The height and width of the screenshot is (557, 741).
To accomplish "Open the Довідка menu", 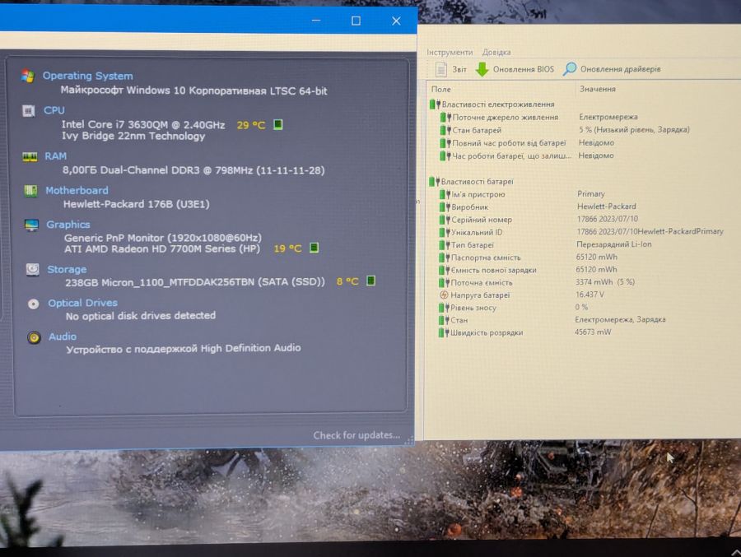I will coord(496,52).
